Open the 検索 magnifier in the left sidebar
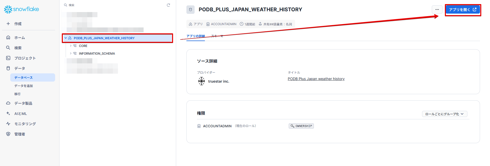 [8, 48]
